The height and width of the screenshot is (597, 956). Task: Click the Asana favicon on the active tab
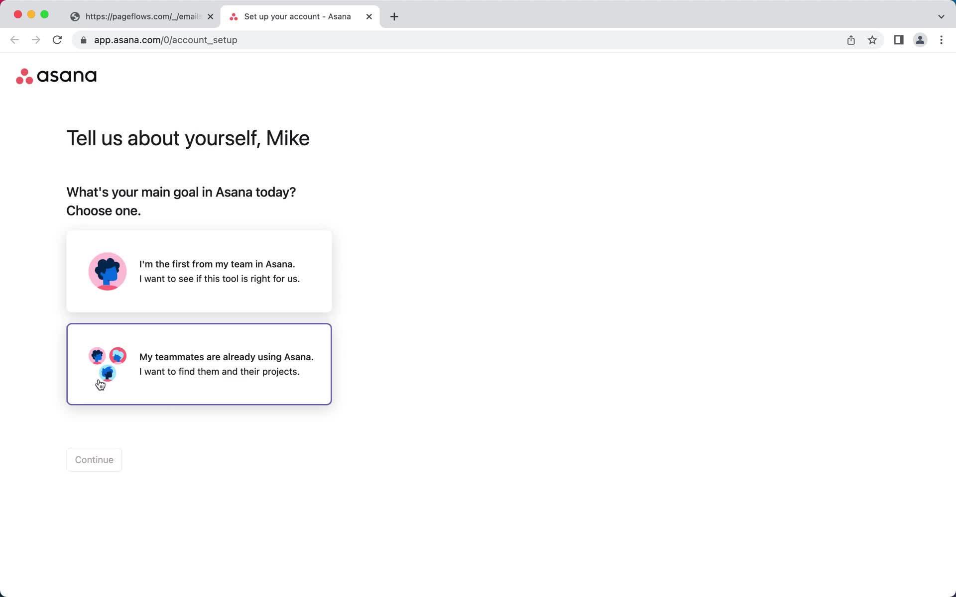234,17
